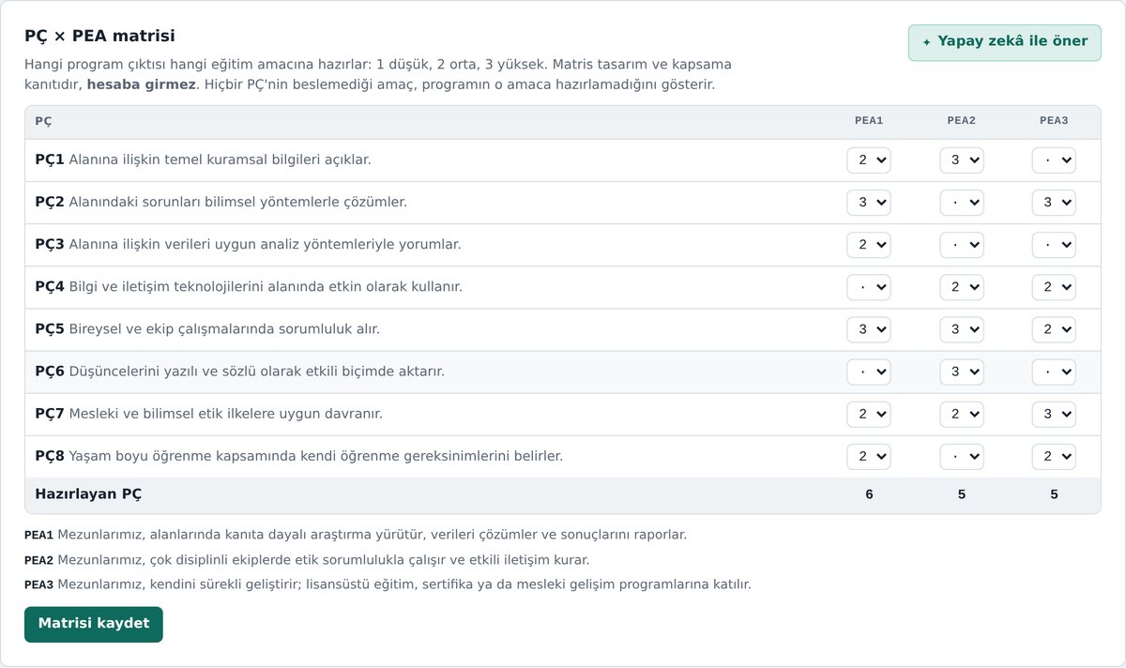Open PÇ5 PEA1 dropdown showing 3
1126x668 pixels.
(869, 329)
